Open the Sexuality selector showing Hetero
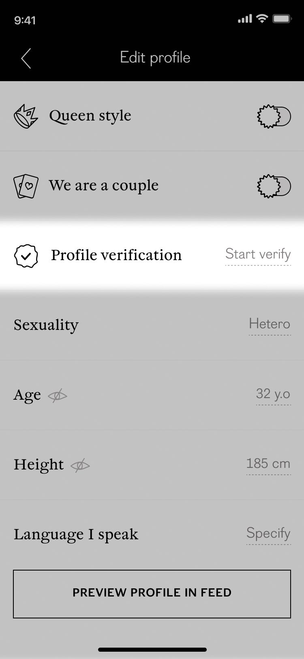The width and height of the screenshot is (304, 659). 270,325
